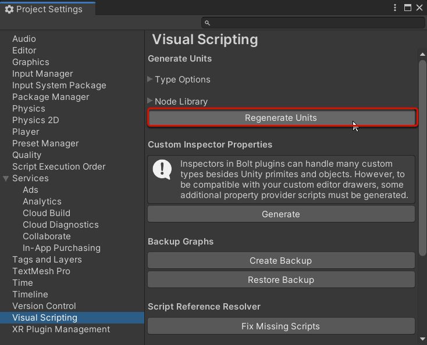The width and height of the screenshot is (427, 345).
Task: Select the Project Settings tab
Action: click(48, 9)
